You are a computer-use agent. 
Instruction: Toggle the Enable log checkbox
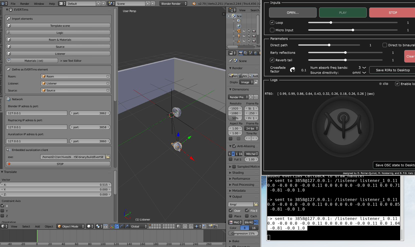click(x=397, y=84)
